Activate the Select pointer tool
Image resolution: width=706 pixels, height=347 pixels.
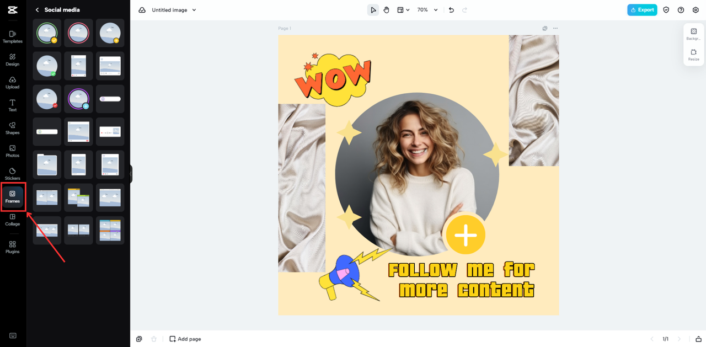click(373, 10)
